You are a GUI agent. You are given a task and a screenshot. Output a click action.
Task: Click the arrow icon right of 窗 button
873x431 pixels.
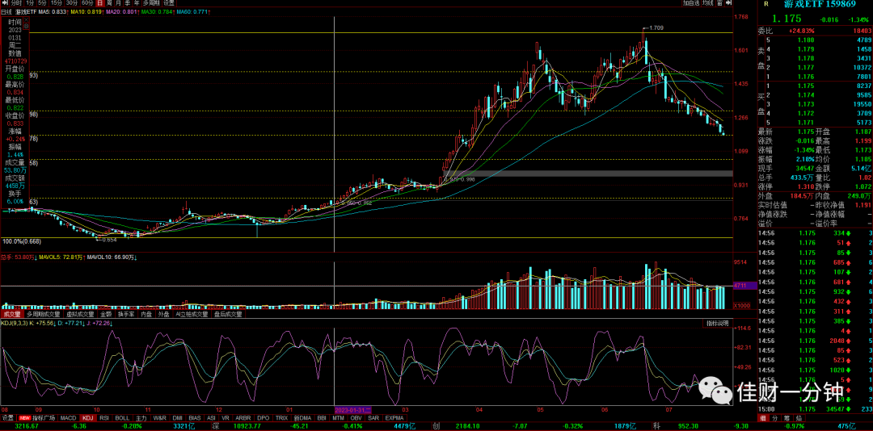tap(728, 2)
